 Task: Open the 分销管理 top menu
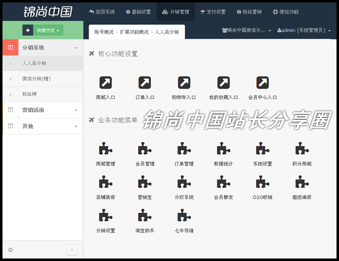pyautogui.click(x=176, y=12)
